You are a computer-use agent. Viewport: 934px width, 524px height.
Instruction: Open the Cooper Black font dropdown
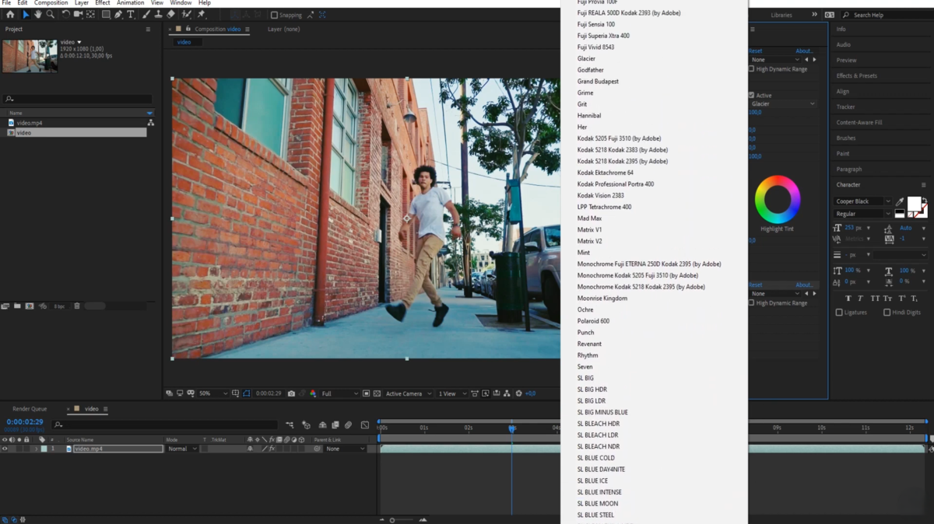point(863,201)
